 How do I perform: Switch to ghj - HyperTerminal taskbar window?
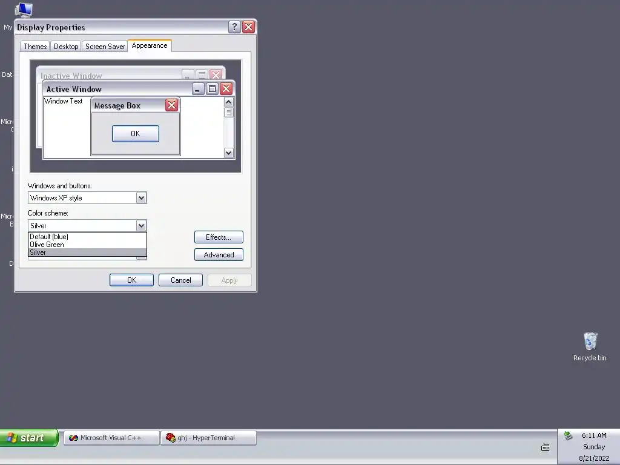coord(208,438)
